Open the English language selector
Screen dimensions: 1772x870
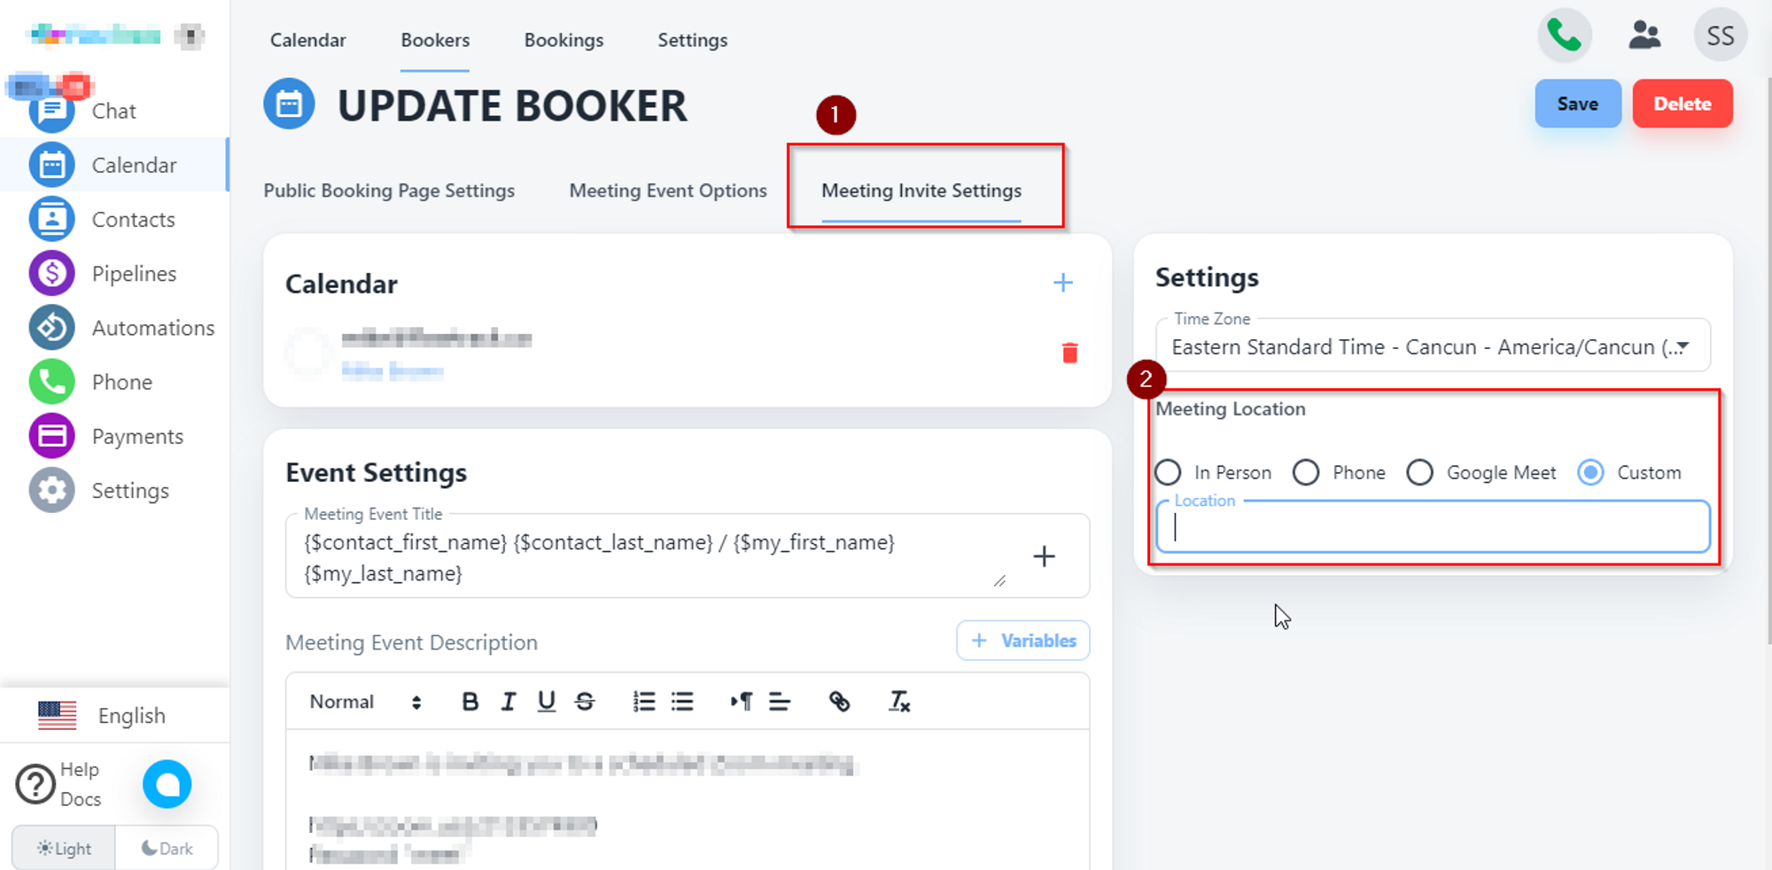pos(103,716)
